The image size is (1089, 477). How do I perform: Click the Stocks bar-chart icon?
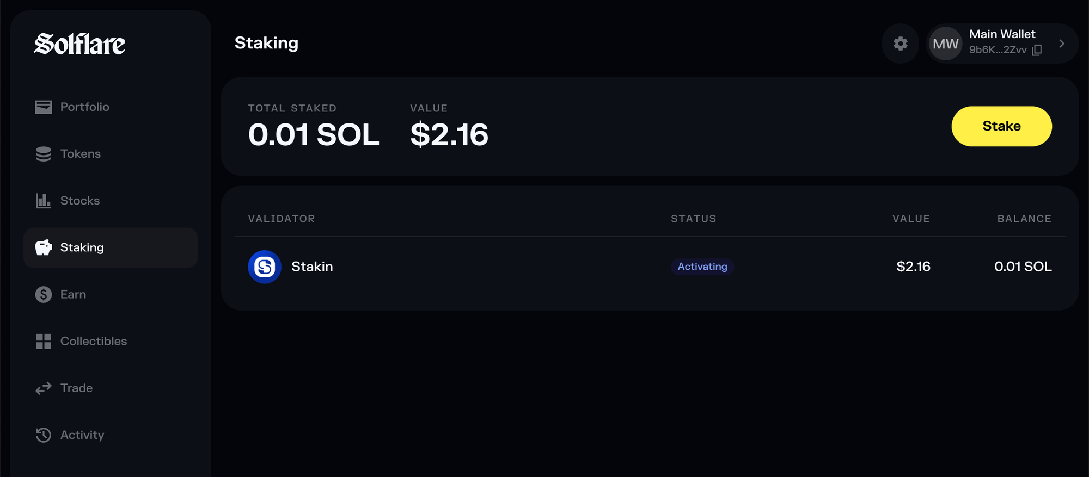43,200
